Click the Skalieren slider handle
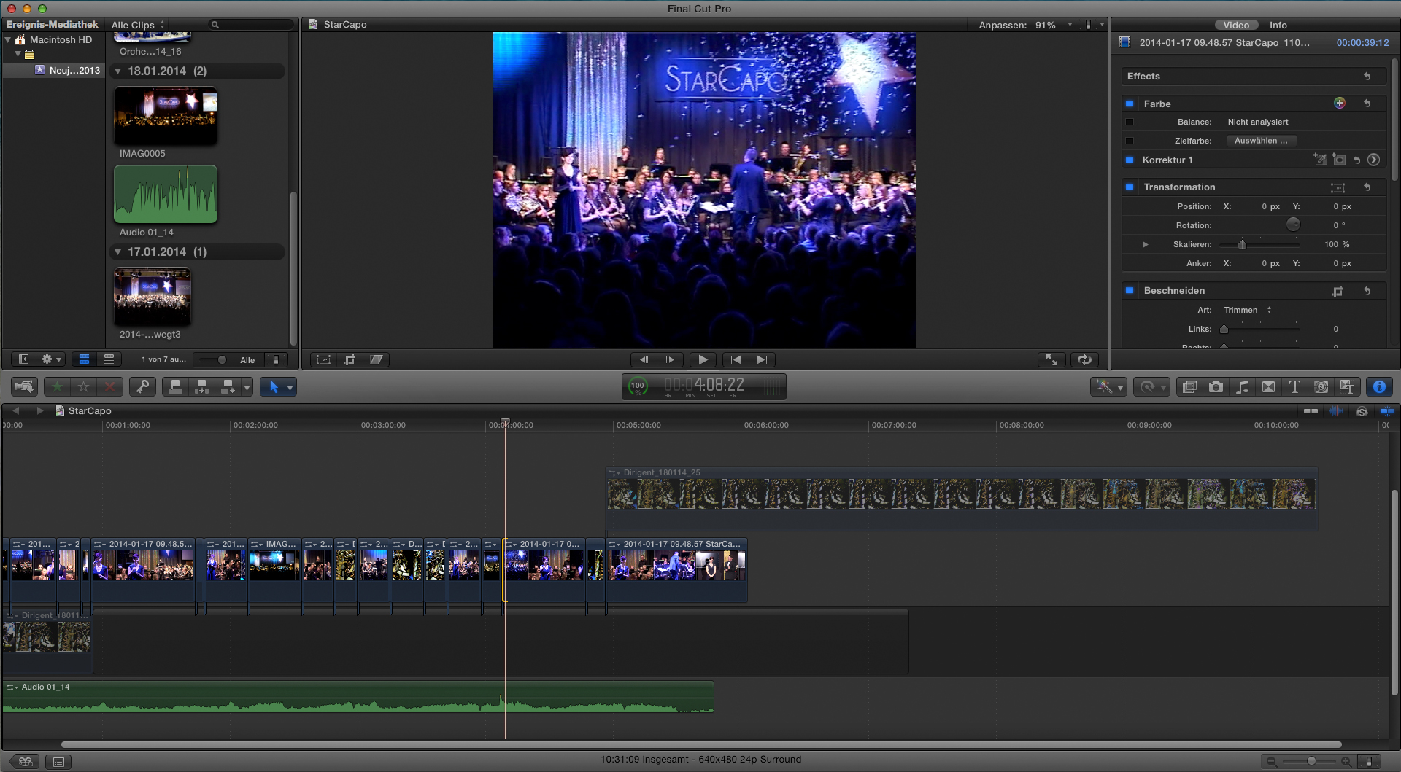The width and height of the screenshot is (1401, 772). pos(1242,244)
